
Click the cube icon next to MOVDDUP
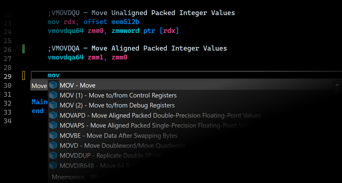point(53,155)
